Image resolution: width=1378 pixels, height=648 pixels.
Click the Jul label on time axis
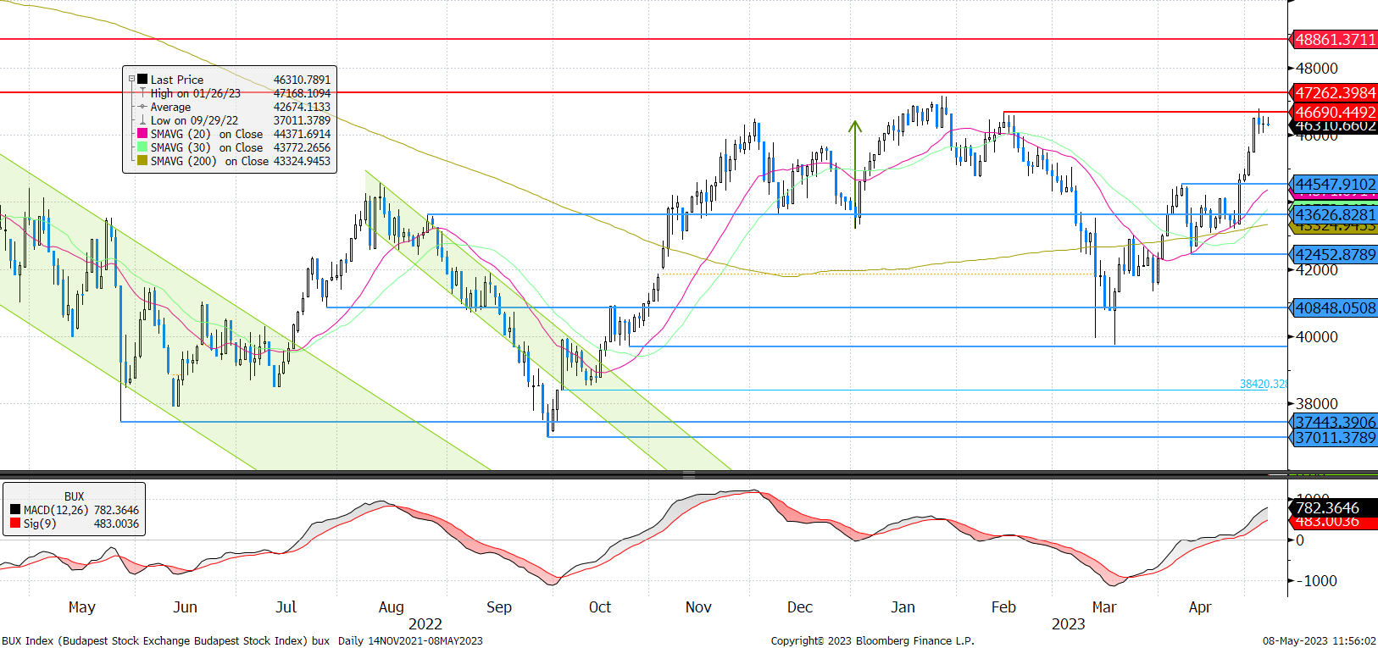[x=286, y=606]
